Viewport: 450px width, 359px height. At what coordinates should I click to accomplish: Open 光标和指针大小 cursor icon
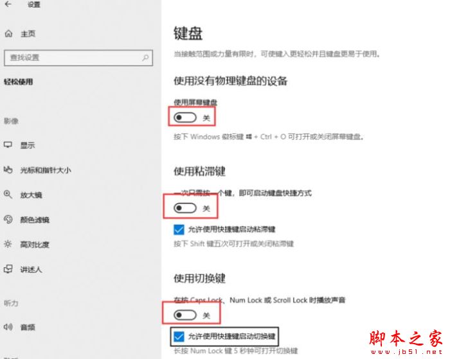tap(8, 170)
